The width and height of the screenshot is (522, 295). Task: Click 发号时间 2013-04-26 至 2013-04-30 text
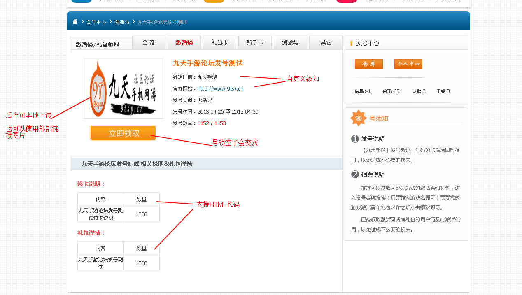coord(216,112)
